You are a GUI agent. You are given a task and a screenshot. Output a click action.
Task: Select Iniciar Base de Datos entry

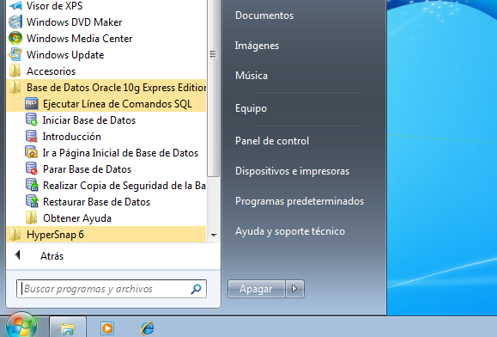(89, 120)
